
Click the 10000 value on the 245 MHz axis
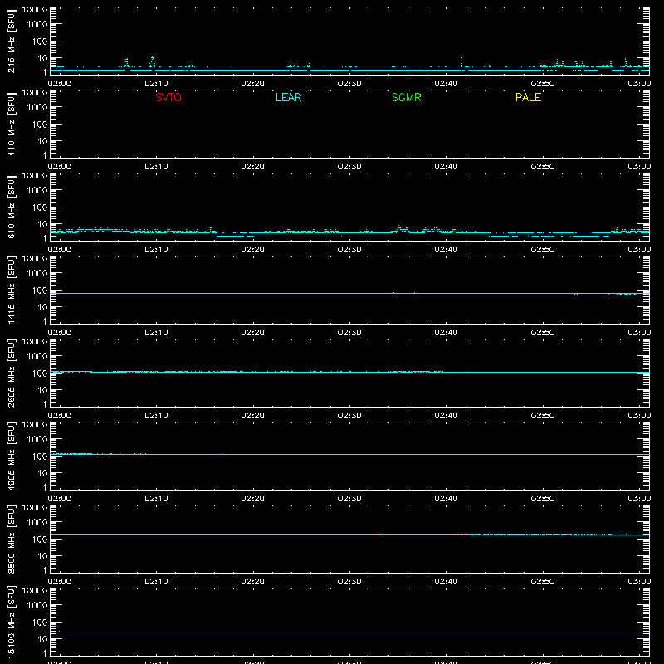coord(35,10)
